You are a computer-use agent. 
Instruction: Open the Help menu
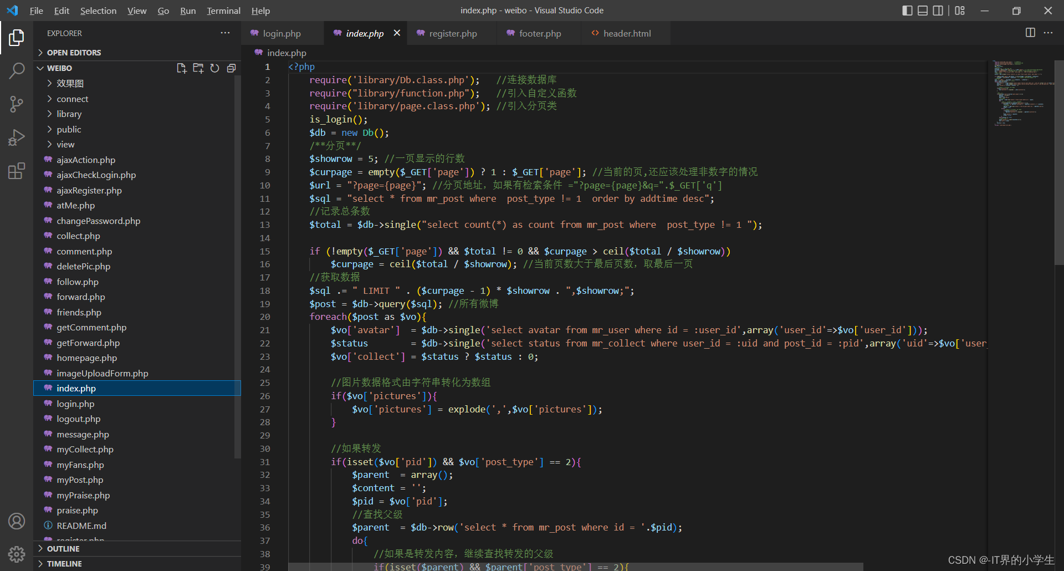click(x=260, y=11)
